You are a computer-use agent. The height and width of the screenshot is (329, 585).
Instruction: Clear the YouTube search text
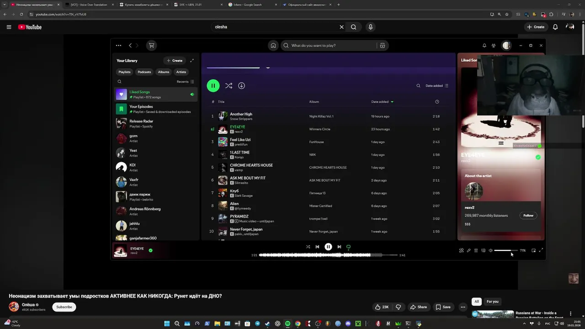341,27
